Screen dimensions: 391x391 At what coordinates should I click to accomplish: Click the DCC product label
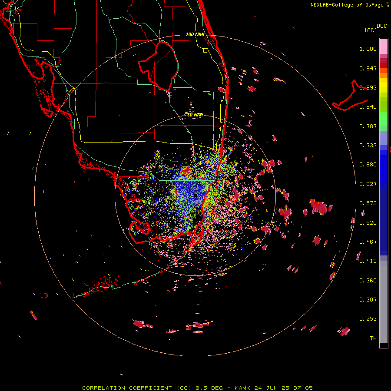(x=382, y=26)
